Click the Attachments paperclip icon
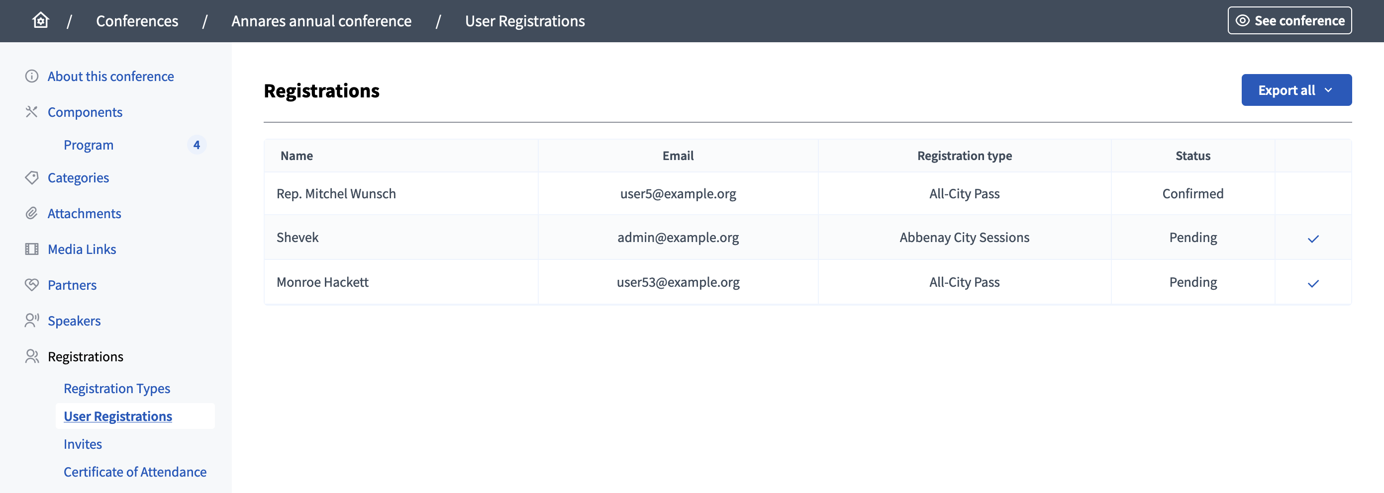Image resolution: width=1384 pixels, height=493 pixels. click(x=31, y=213)
